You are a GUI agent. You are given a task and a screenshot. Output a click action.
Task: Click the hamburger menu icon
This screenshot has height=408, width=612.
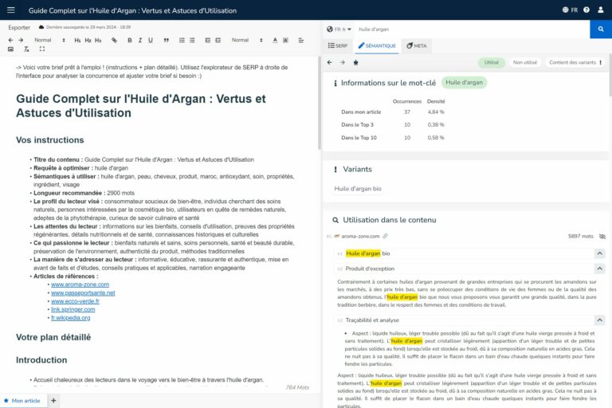[x=13, y=10]
